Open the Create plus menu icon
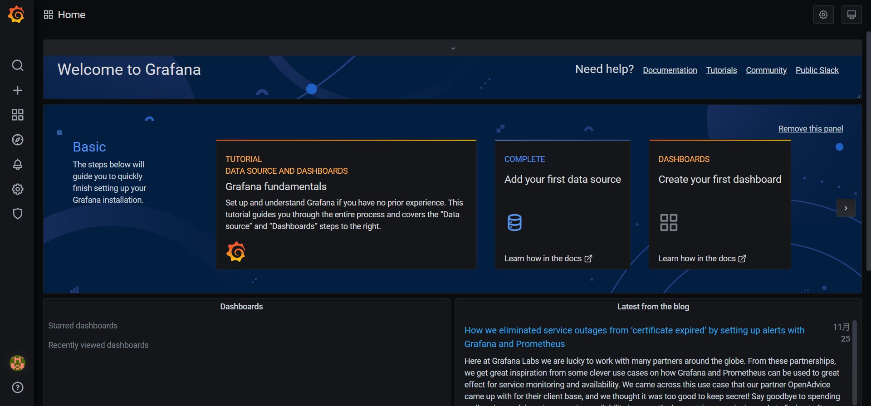Screen dimensions: 871x406 click(x=17, y=90)
